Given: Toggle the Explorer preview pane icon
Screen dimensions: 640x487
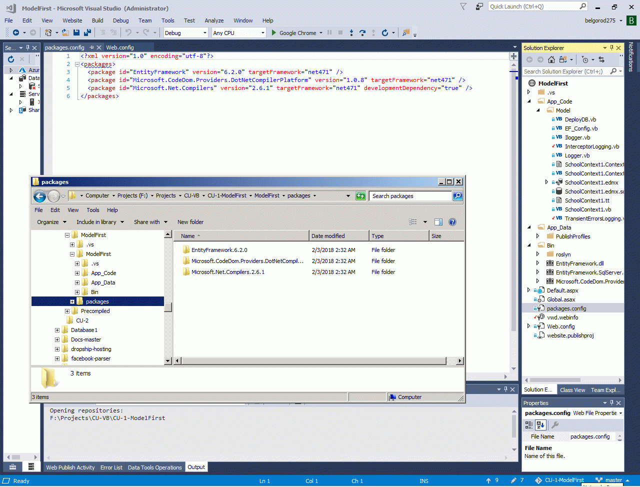Looking at the screenshot, I should click(438, 222).
